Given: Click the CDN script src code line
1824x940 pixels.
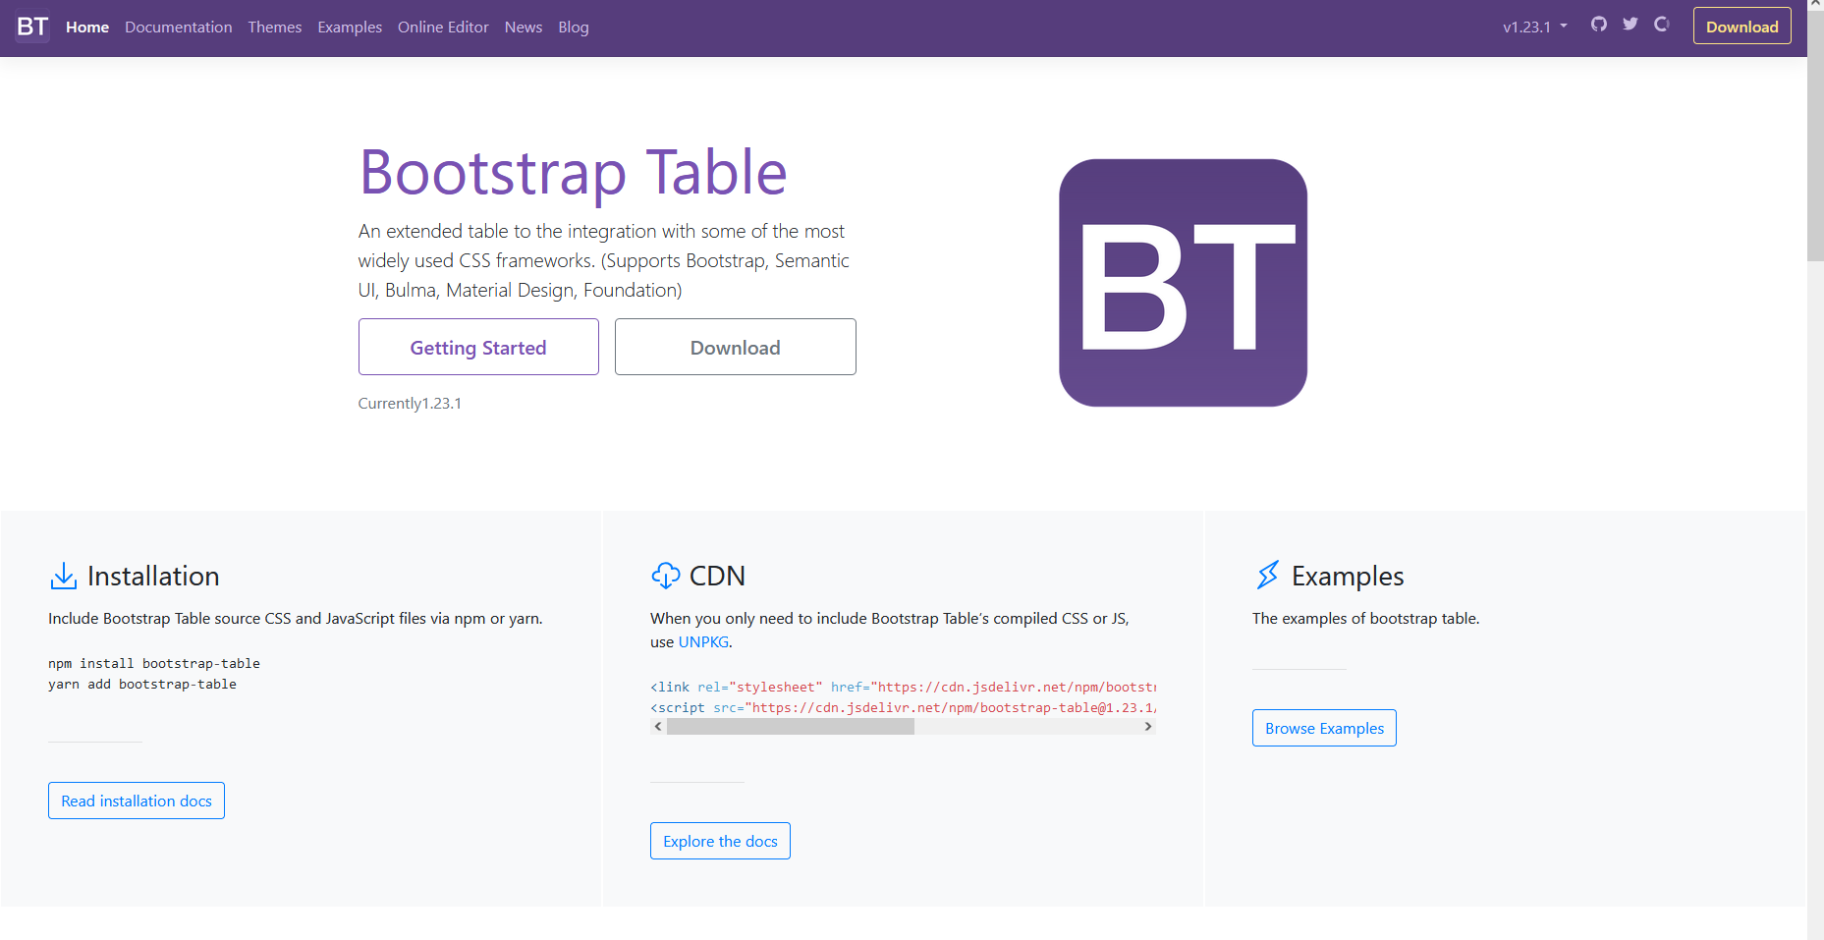Looking at the screenshot, I should pos(903,708).
